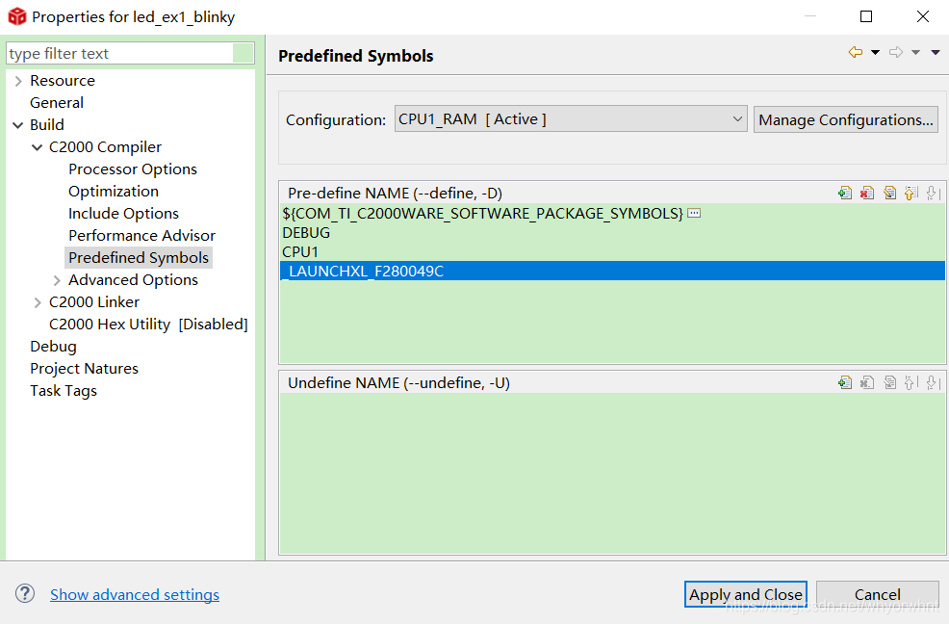Close the Properties dialog window
Screen dimensions: 949x624
coord(922,16)
